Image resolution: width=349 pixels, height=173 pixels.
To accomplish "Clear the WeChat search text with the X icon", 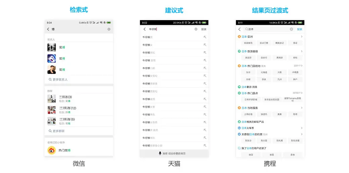I will click(x=109, y=29).
